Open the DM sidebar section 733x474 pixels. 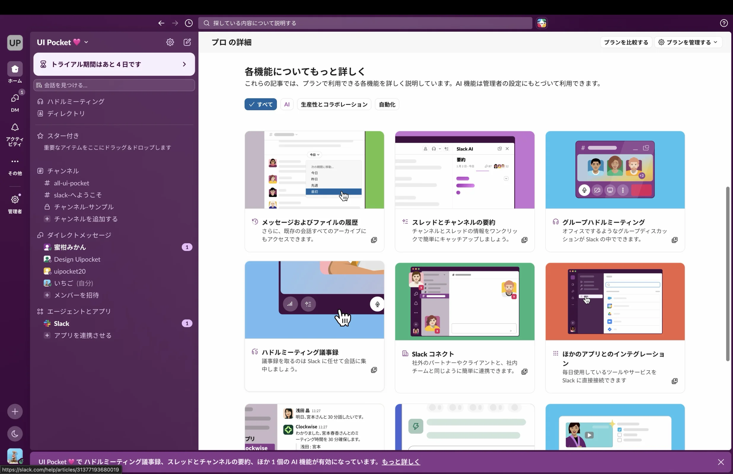pyautogui.click(x=15, y=103)
